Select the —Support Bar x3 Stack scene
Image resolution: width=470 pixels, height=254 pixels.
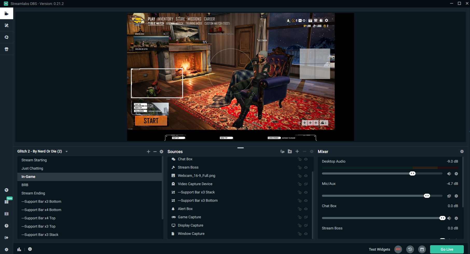(89, 235)
